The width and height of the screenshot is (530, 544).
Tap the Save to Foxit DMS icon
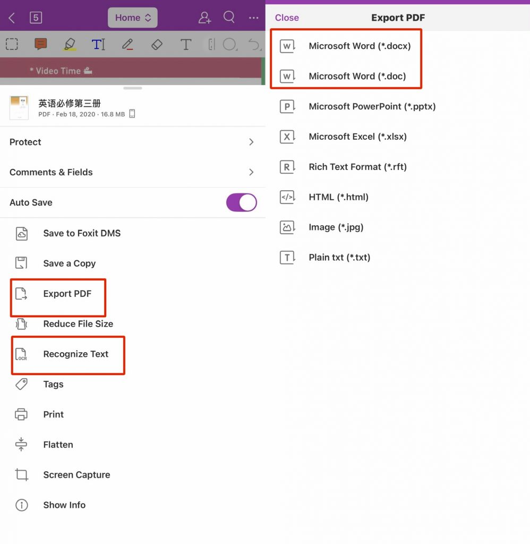click(x=21, y=234)
